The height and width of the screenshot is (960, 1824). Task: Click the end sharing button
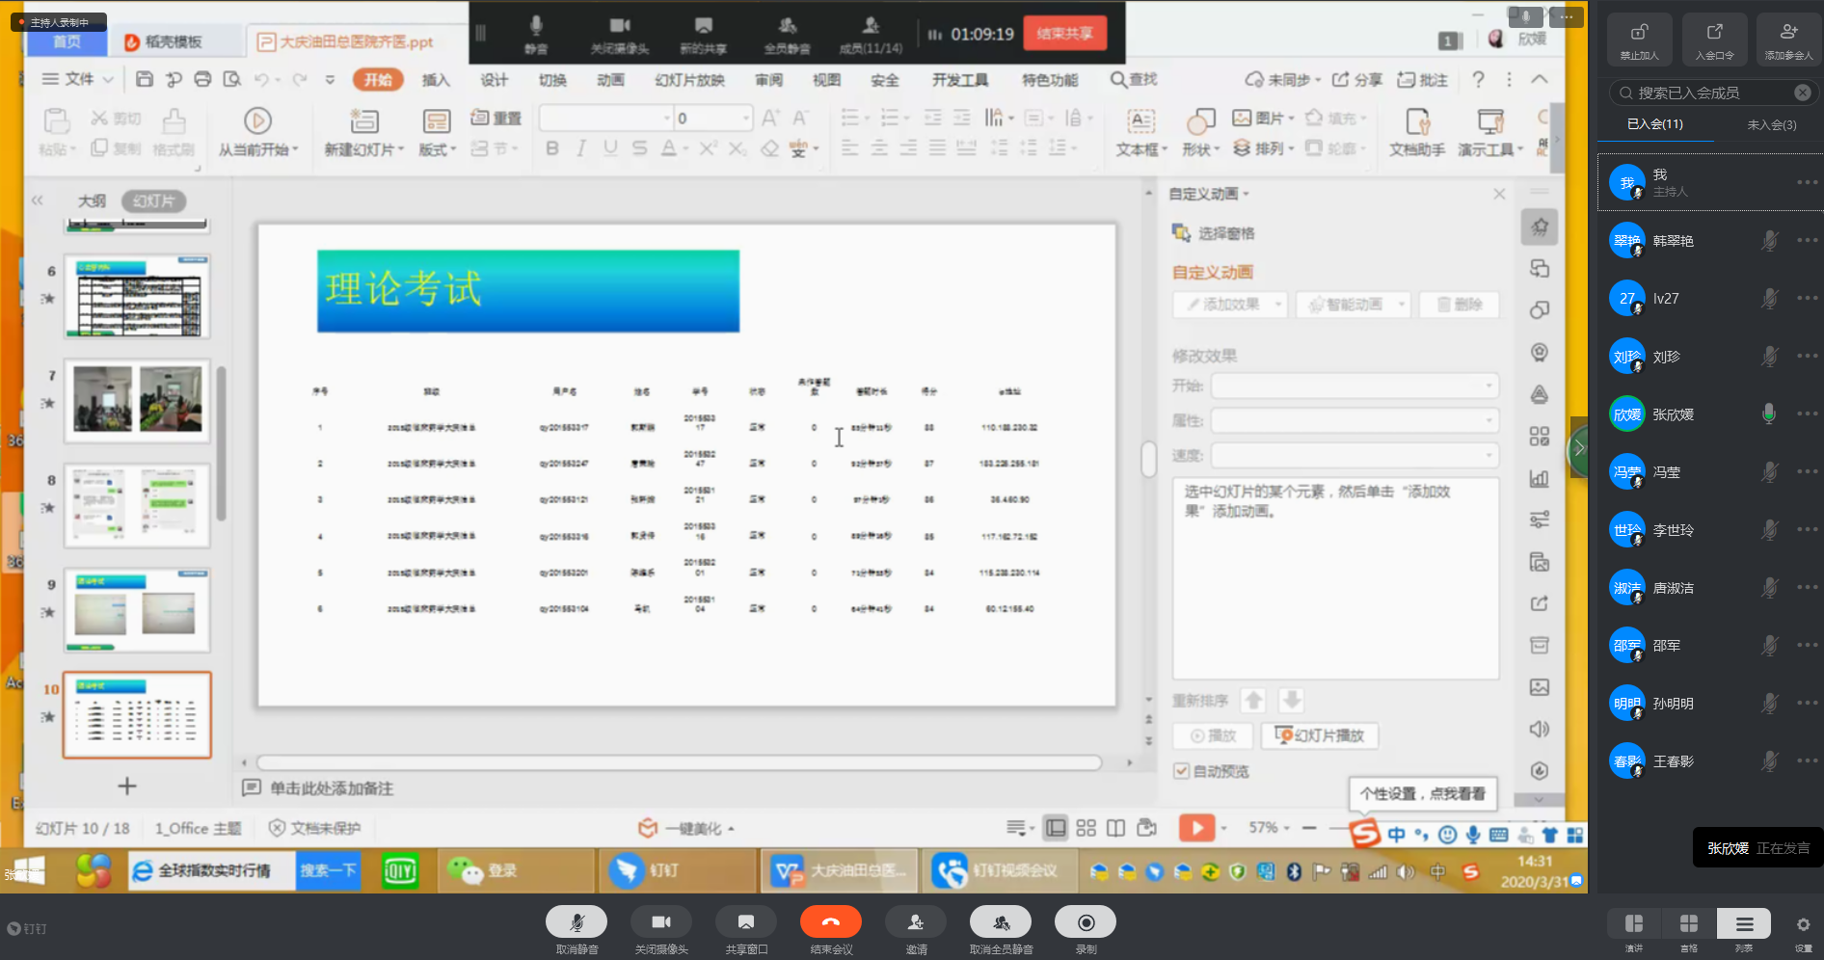tap(1064, 34)
